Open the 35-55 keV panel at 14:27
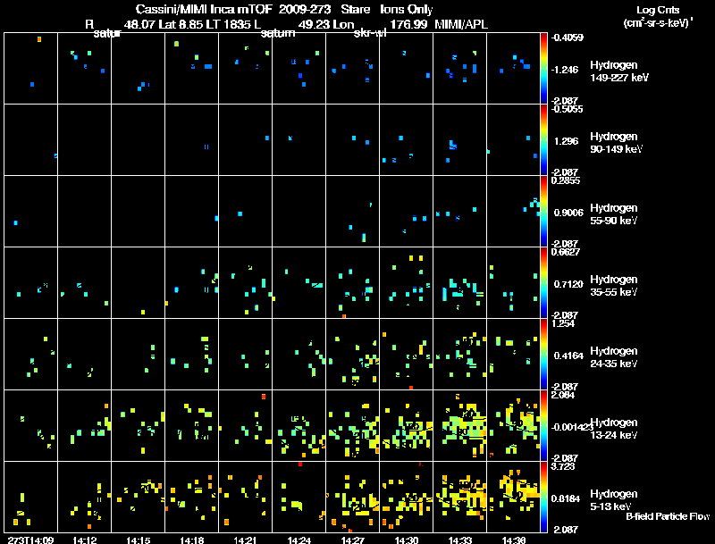Screen dimensions: 715x544 point(352,282)
